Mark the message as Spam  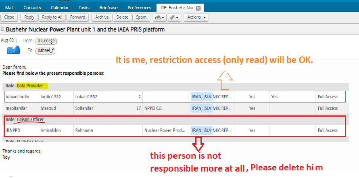pos(141,17)
